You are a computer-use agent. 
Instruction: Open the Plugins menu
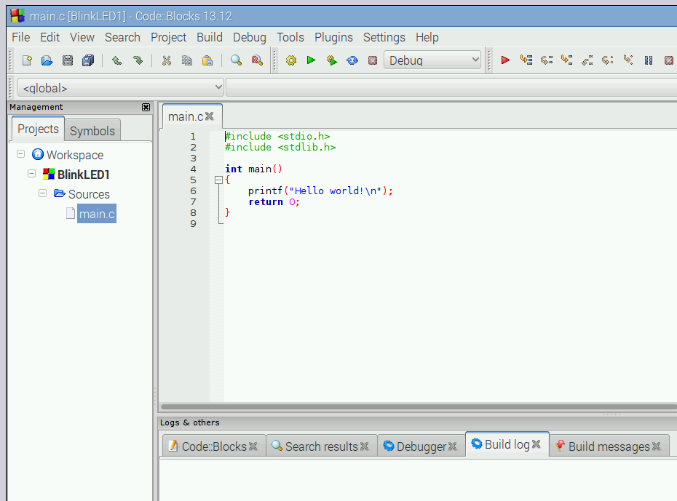click(333, 37)
